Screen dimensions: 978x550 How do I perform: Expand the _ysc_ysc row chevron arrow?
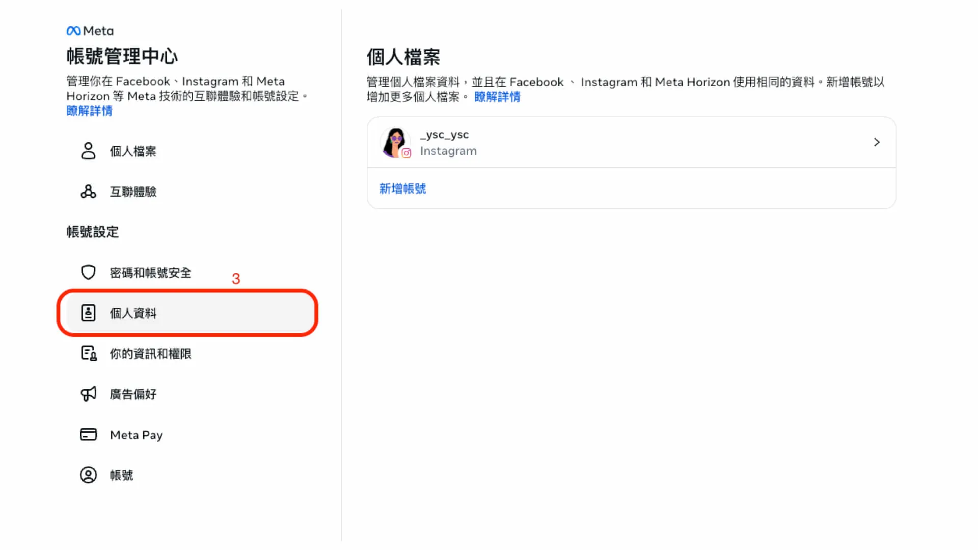pos(877,142)
